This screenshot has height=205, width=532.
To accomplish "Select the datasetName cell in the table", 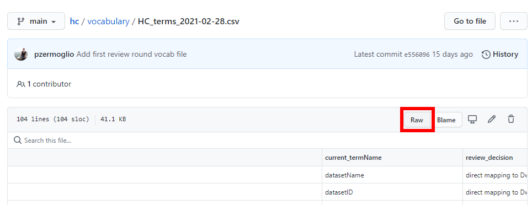I will tap(392, 175).
